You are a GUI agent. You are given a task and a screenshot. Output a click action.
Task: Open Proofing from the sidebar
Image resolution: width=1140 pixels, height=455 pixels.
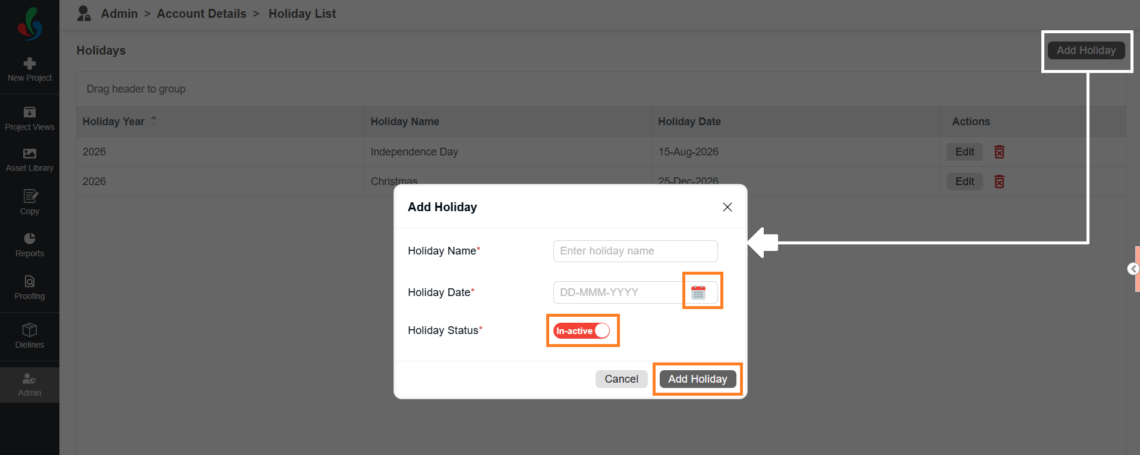(x=30, y=288)
